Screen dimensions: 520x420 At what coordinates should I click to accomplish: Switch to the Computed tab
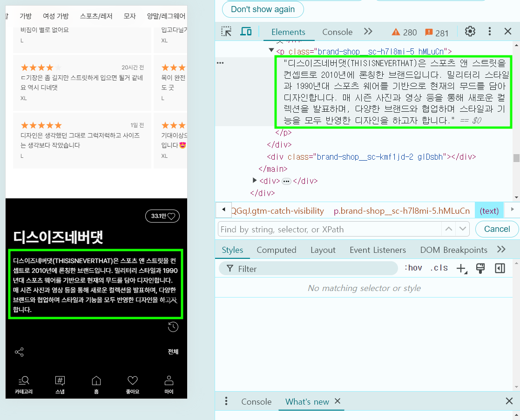click(277, 250)
